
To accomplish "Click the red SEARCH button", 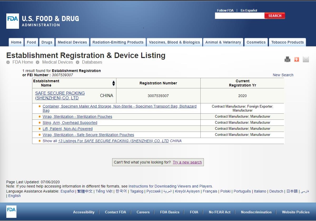I will pos(275,16).
